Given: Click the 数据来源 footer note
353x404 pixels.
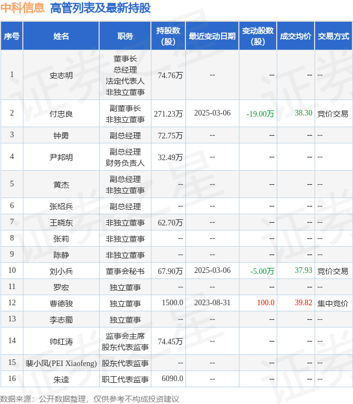Looking at the screenshot, I should [x=89, y=399].
